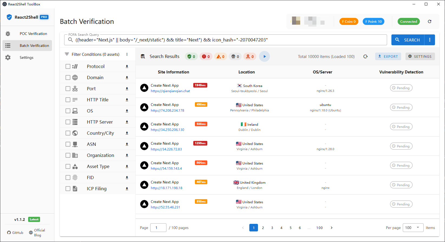Screen dimensions: 445x242
Task: Click the Search Results icon
Action: [x=143, y=56]
